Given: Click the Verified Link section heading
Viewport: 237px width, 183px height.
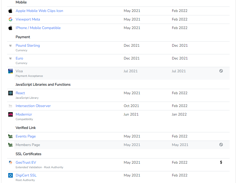Looking at the screenshot, I should coord(26,128).
